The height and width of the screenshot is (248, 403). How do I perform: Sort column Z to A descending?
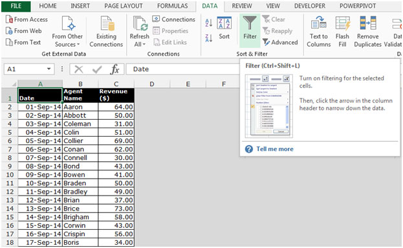(x=209, y=38)
